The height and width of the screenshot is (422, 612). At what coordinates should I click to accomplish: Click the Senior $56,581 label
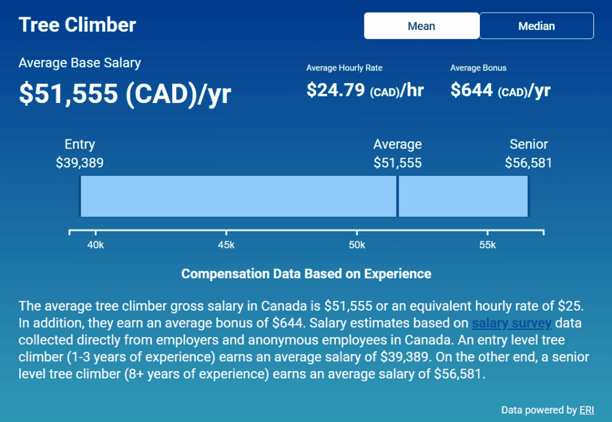coord(528,153)
